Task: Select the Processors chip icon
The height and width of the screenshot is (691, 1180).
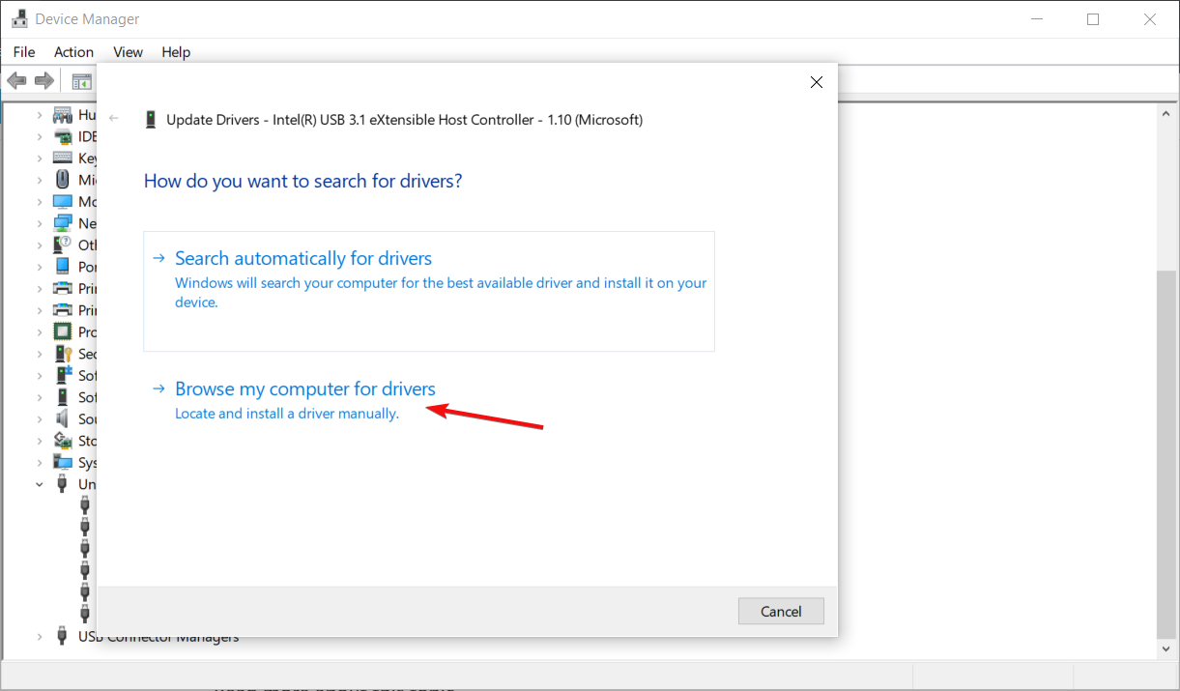Action: click(63, 331)
